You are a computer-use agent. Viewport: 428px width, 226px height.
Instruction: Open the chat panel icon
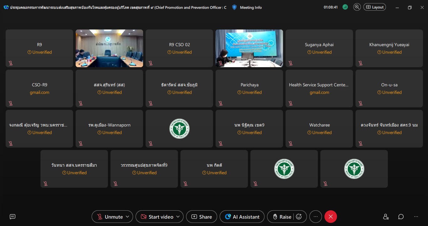(x=401, y=217)
